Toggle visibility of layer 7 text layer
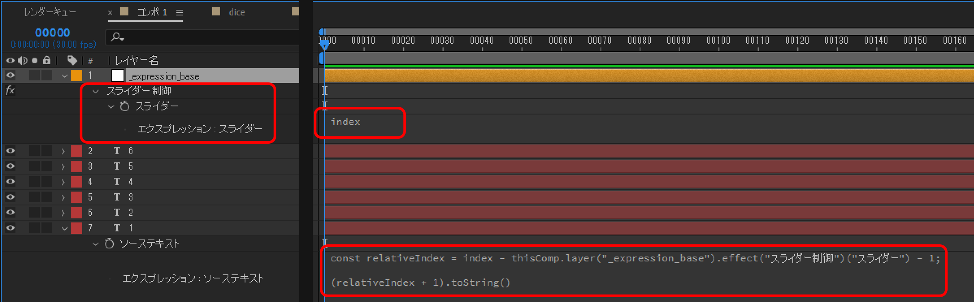974x302 pixels. click(10, 228)
